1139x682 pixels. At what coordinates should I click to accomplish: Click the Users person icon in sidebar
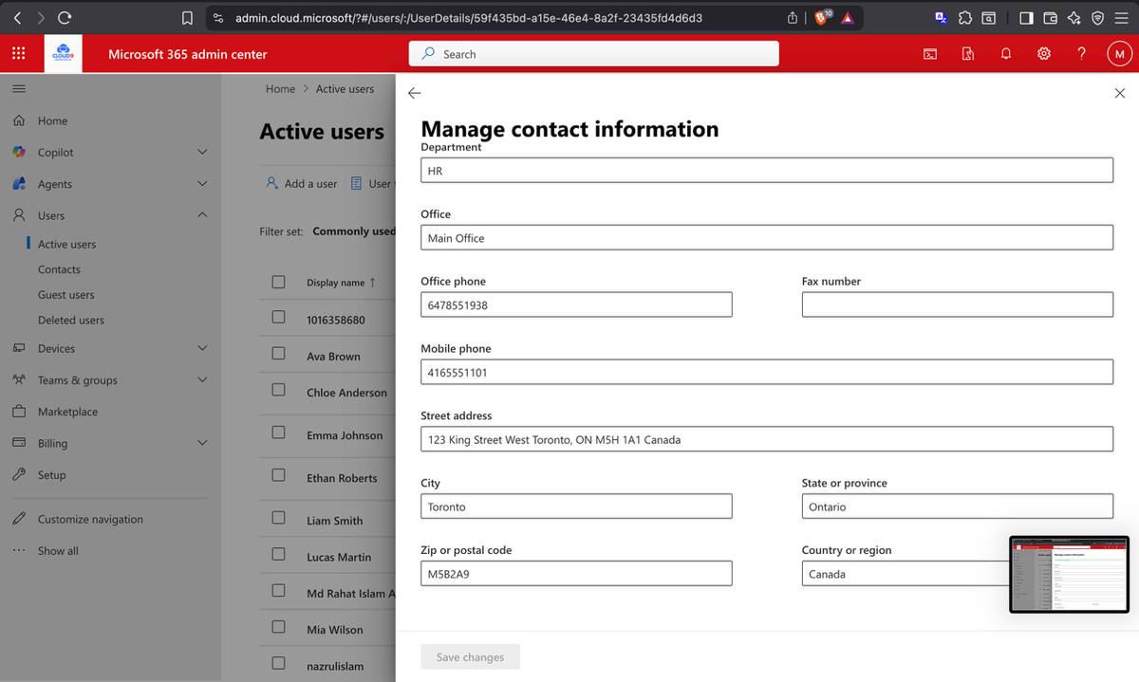(x=18, y=215)
